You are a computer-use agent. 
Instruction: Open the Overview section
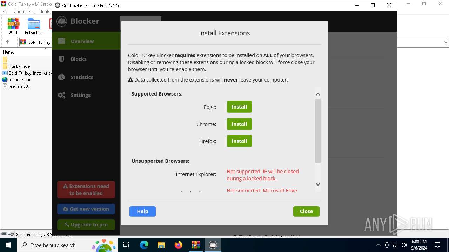(x=86, y=41)
